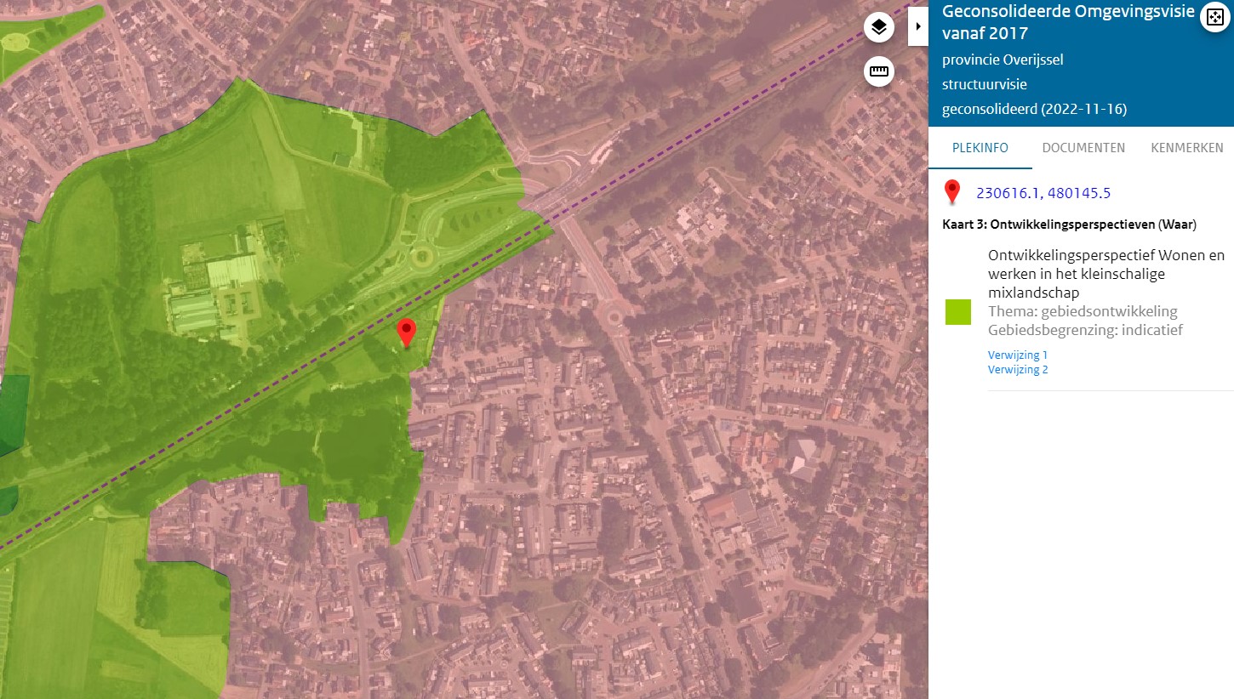Open the map layers button
The image size is (1234, 699).
pyautogui.click(x=879, y=27)
